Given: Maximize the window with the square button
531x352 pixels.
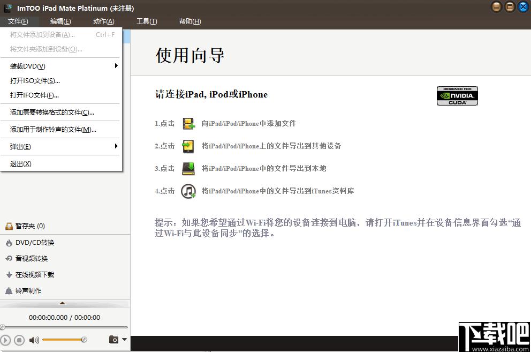Looking at the screenshot, I should pyautogui.click(x=510, y=7).
